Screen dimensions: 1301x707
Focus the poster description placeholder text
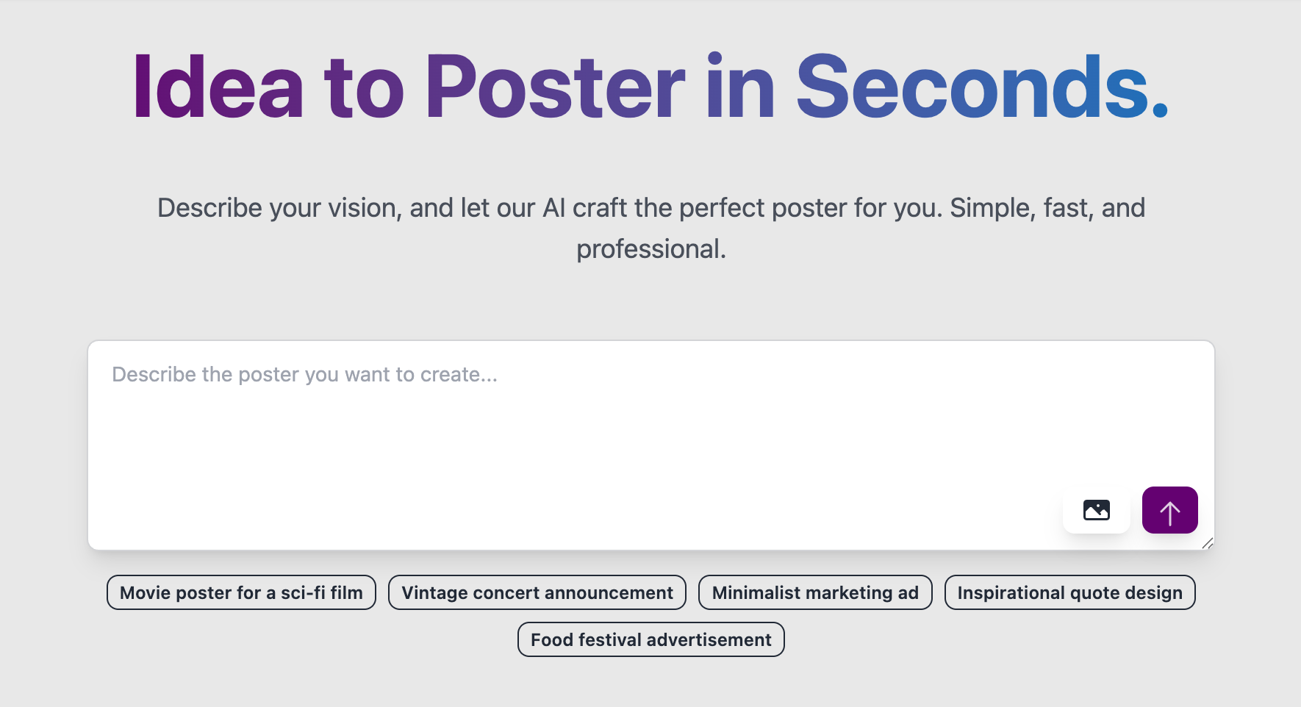[x=304, y=375]
